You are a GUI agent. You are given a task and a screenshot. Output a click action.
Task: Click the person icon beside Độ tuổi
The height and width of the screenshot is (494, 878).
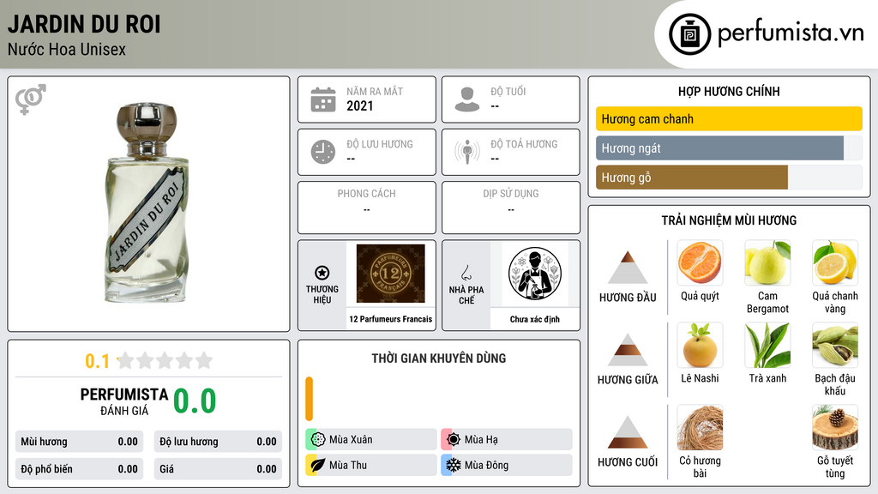[467, 99]
